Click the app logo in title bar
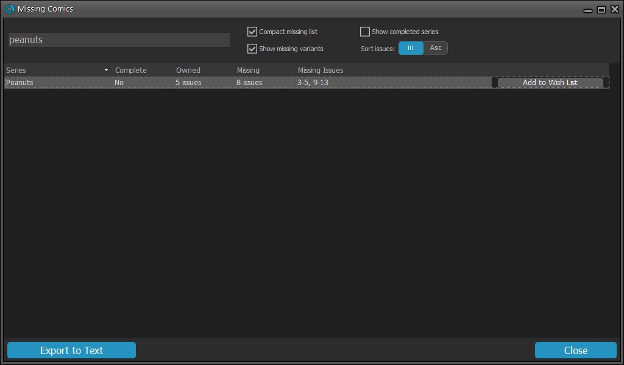624x365 pixels. (9, 9)
